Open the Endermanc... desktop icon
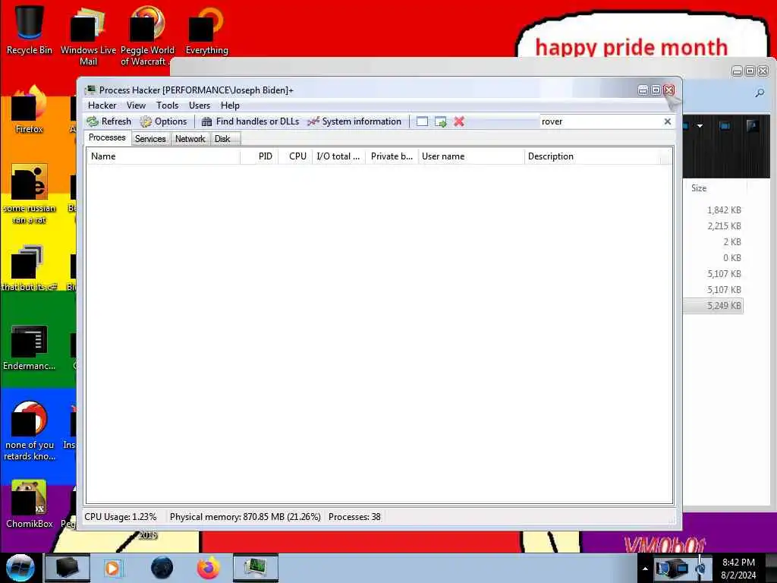The width and height of the screenshot is (777, 583). [30, 348]
